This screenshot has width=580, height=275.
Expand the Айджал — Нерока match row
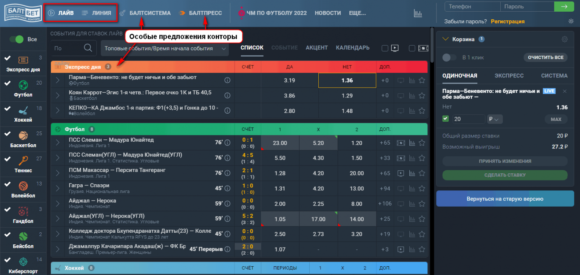(58, 204)
